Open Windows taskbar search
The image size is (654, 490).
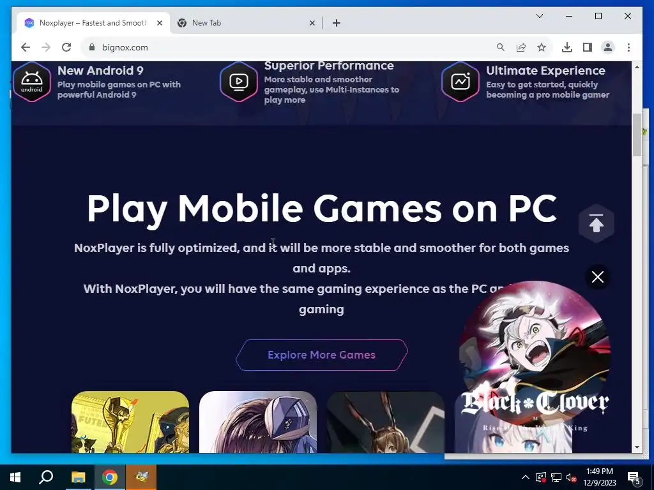pyautogui.click(x=46, y=477)
